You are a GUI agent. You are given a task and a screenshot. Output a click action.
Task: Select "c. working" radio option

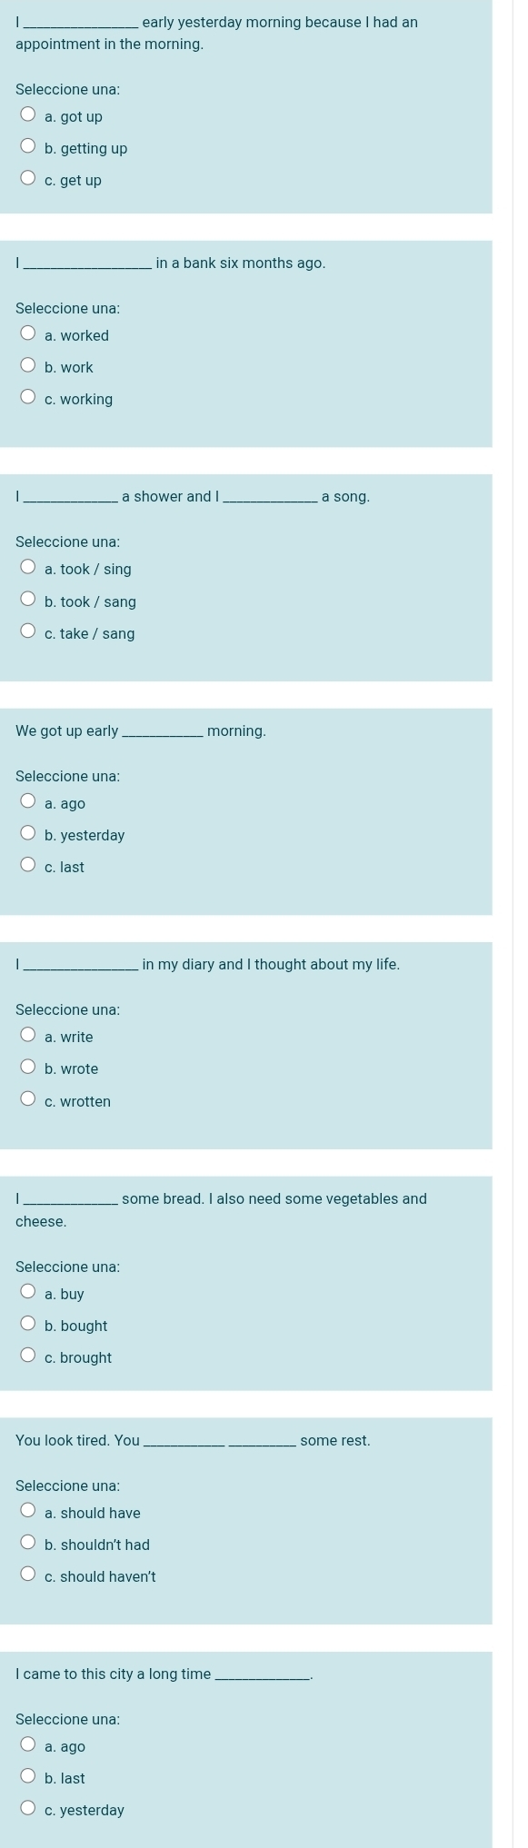pyautogui.click(x=29, y=399)
